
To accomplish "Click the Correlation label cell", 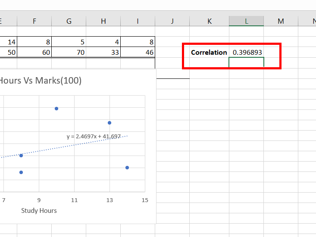I will 209,52.
